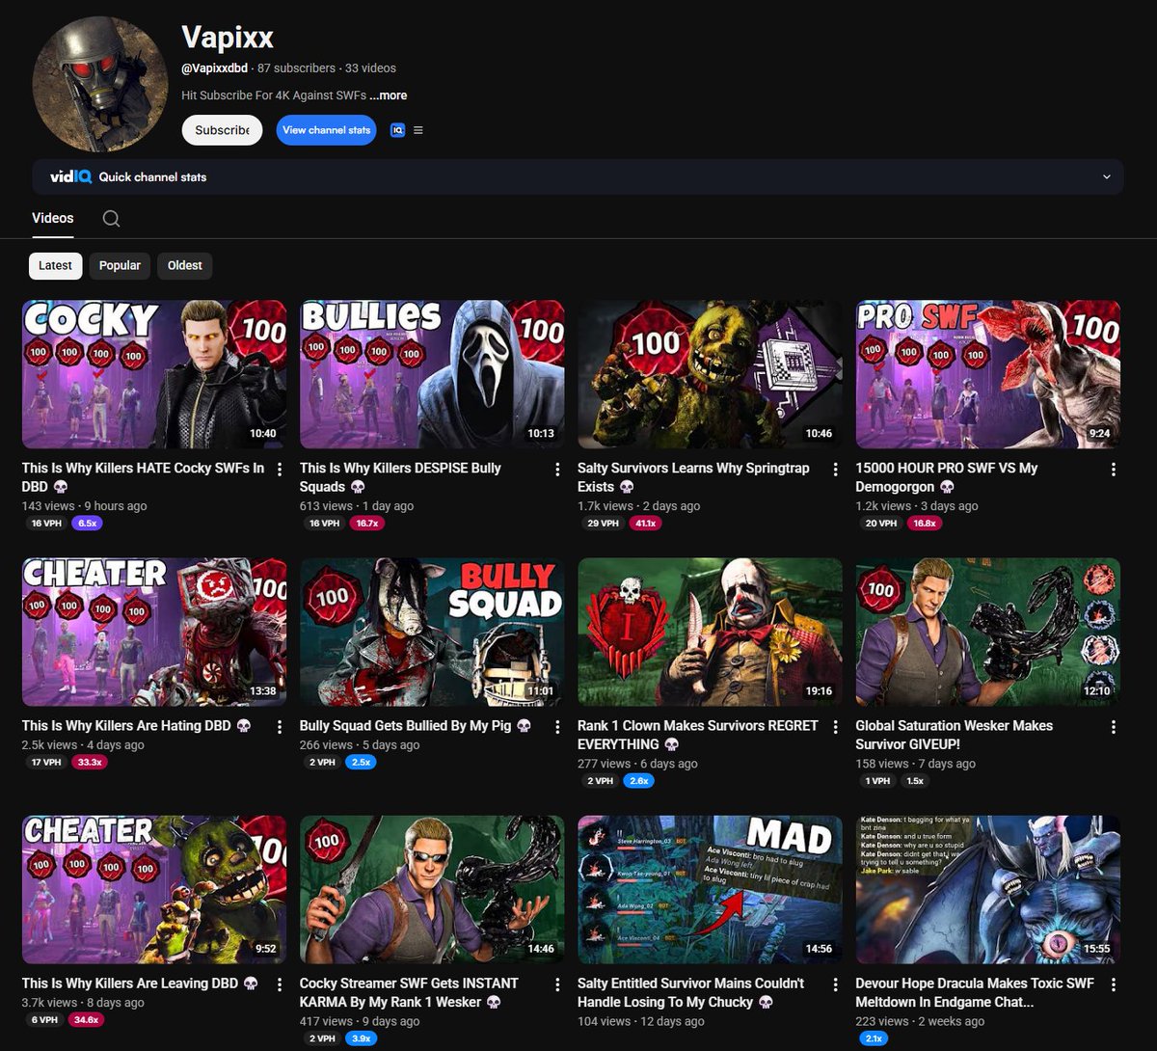Play the MAD chat thumbnail 14:56
This screenshot has height=1051, width=1157.
[710, 889]
